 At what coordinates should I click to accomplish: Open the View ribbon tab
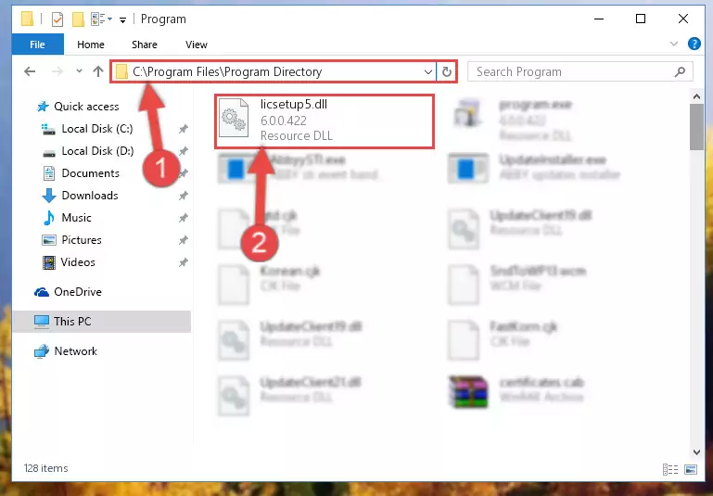tap(196, 45)
